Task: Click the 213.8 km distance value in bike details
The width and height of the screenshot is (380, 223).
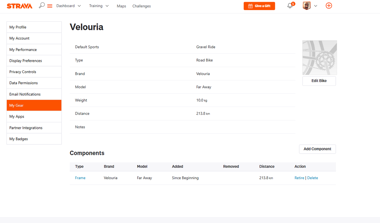Action: [x=203, y=114]
